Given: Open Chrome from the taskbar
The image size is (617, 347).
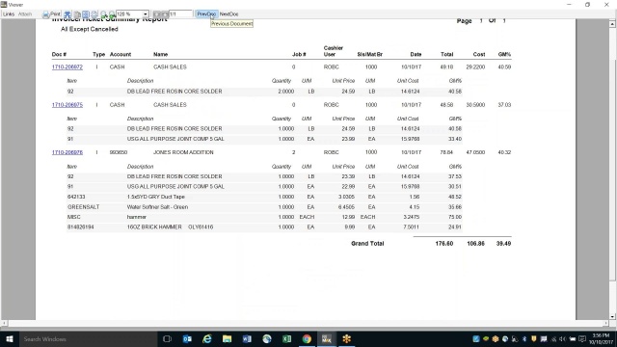Looking at the screenshot, I should coord(307,338).
